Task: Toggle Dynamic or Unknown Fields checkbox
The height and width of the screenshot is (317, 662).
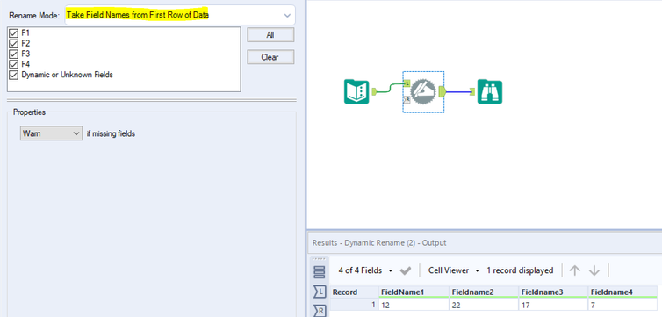Action: point(13,76)
